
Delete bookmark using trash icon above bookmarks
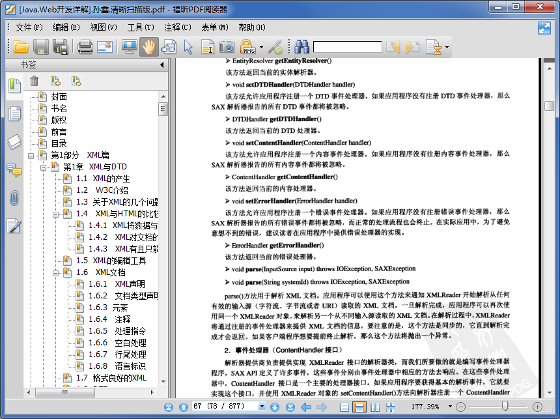click(x=35, y=79)
